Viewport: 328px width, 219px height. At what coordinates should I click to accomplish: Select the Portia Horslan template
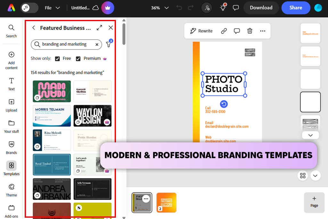pyautogui.click(x=93, y=140)
